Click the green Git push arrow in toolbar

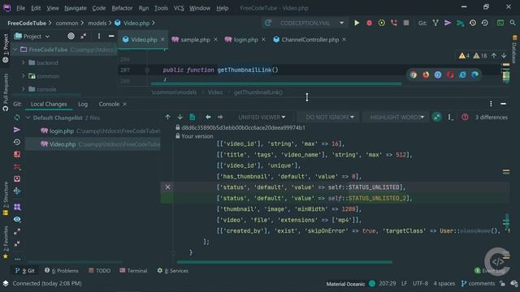460,23
